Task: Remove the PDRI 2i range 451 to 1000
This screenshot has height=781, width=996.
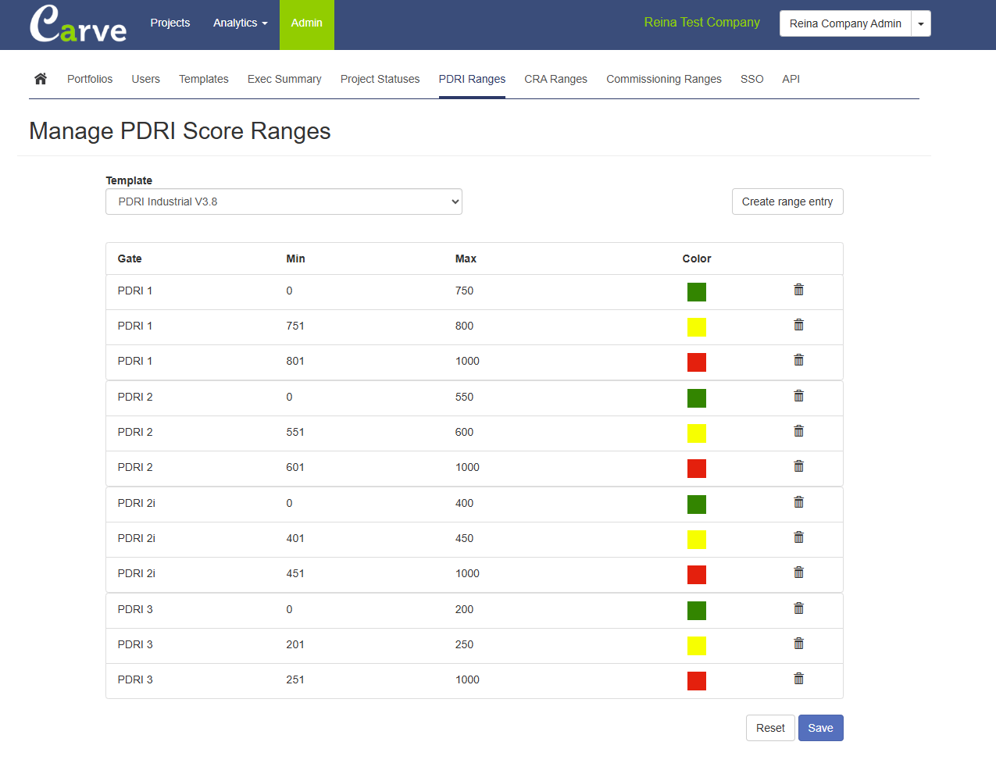Action: tap(798, 572)
